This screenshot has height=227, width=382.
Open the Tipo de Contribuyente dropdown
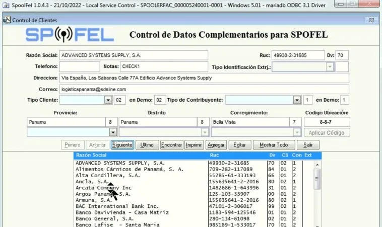297,100
